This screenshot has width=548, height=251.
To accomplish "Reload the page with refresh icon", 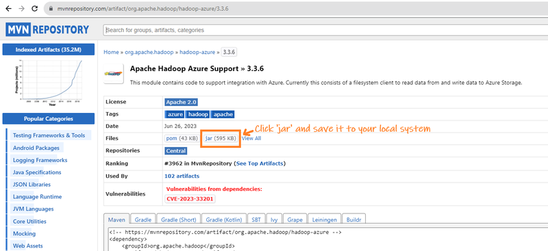I will point(35,9).
